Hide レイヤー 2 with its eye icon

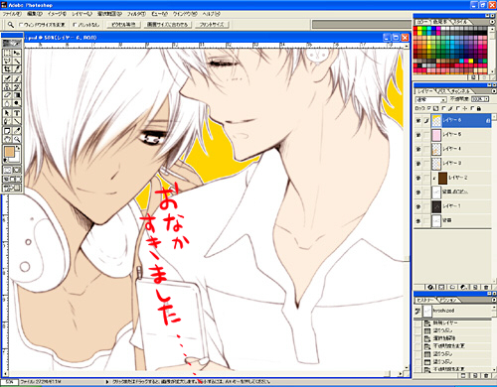[418, 178]
